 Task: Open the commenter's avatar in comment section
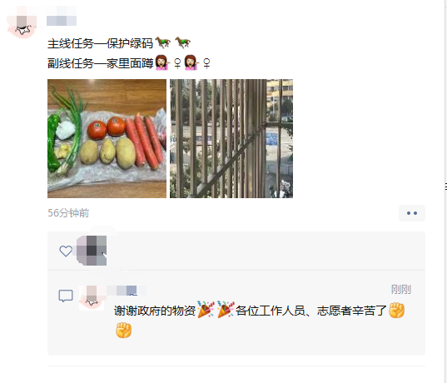(x=92, y=298)
